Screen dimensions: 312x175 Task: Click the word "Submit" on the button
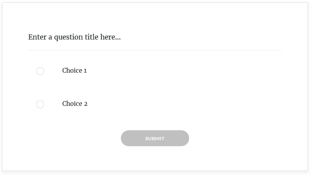click(x=155, y=139)
